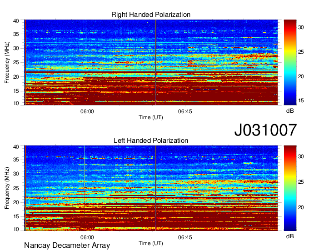309x251 pixels.
Task: Click the '30' frequency tick of top plot
Action: tap(16, 48)
